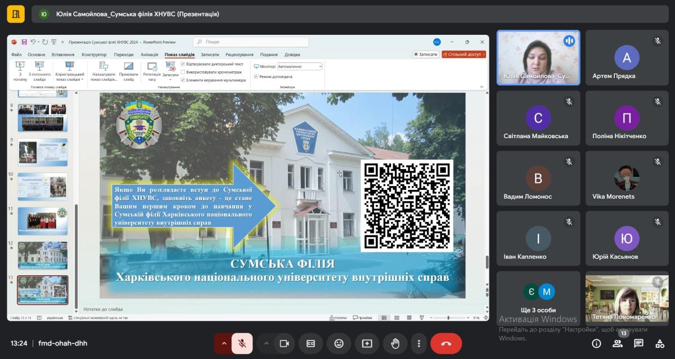Click accessibility checker in status bar
The height and width of the screenshot is (359, 675).
tap(98, 318)
